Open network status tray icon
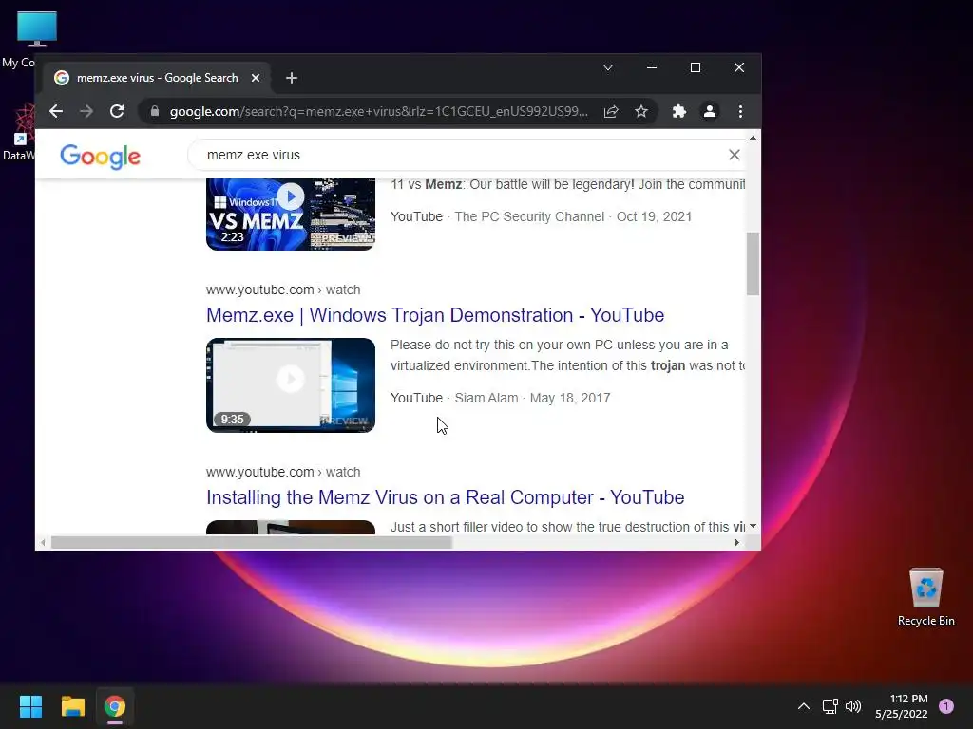This screenshot has width=973, height=729. click(830, 706)
